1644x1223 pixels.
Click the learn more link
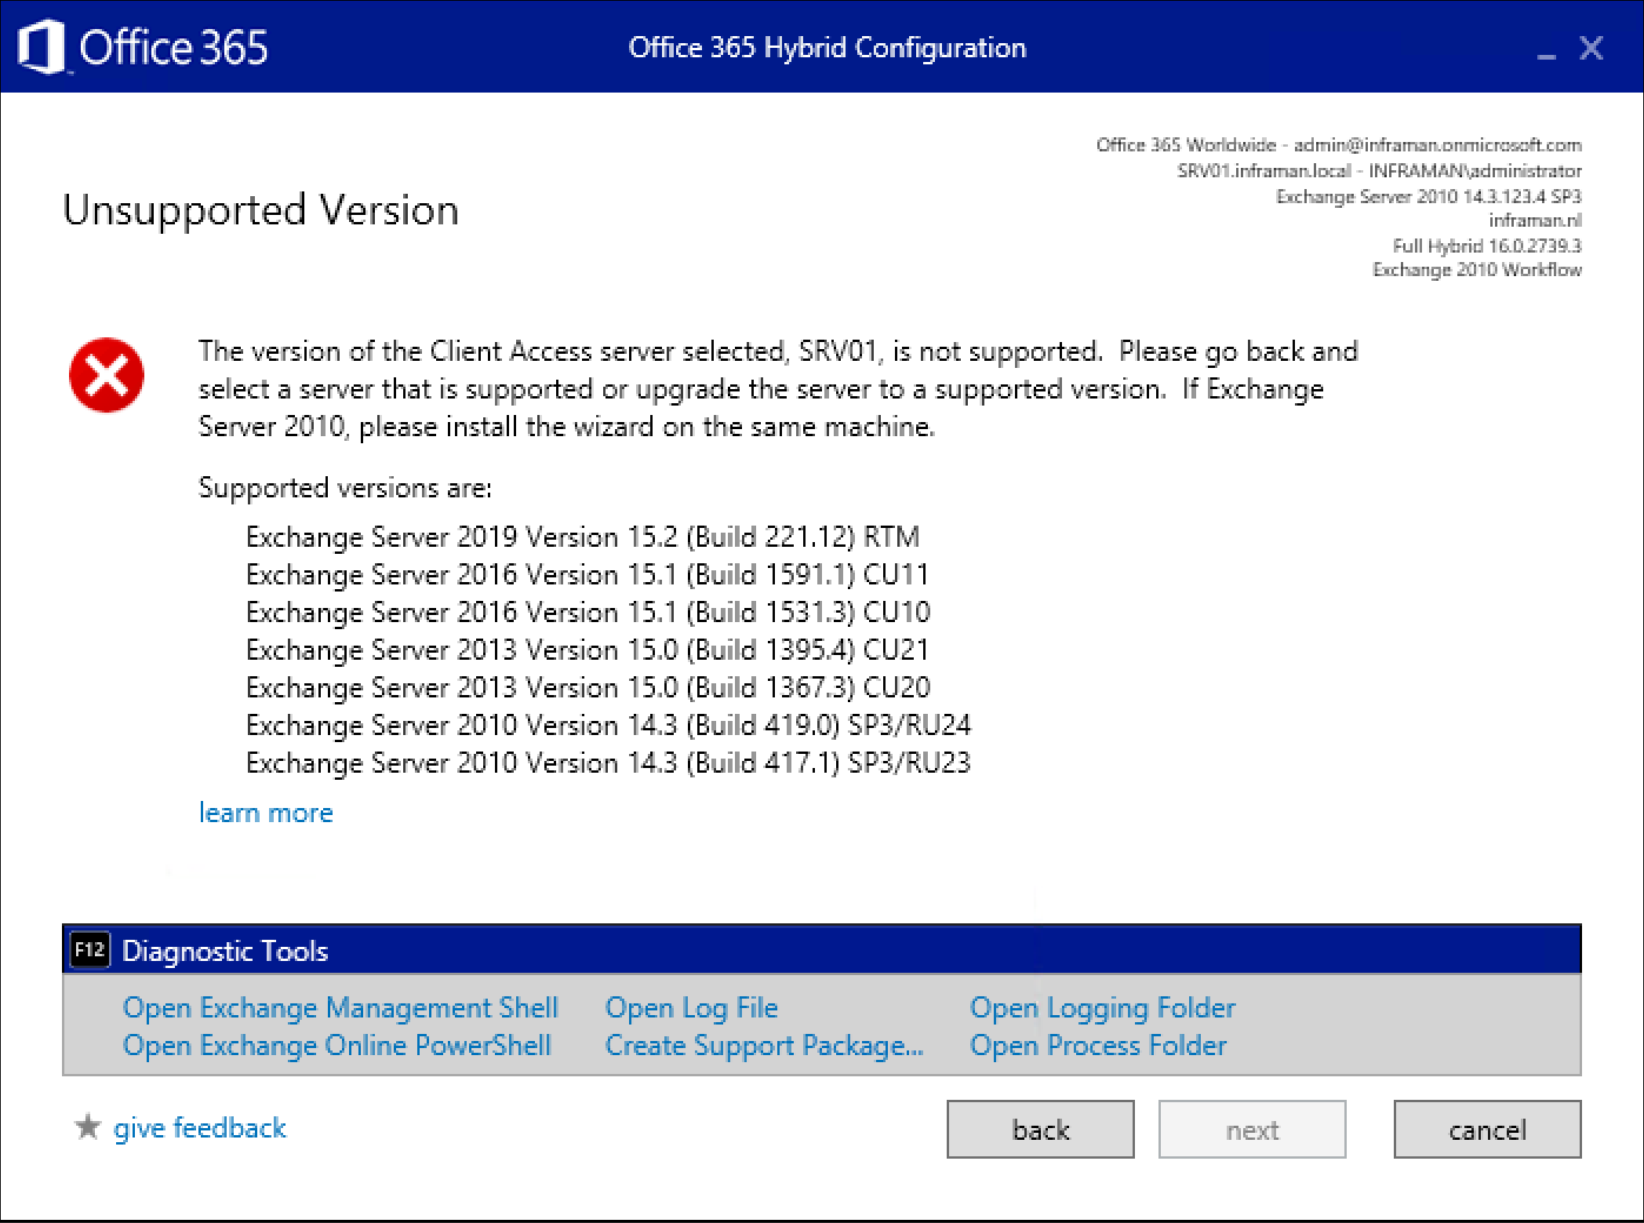click(266, 813)
